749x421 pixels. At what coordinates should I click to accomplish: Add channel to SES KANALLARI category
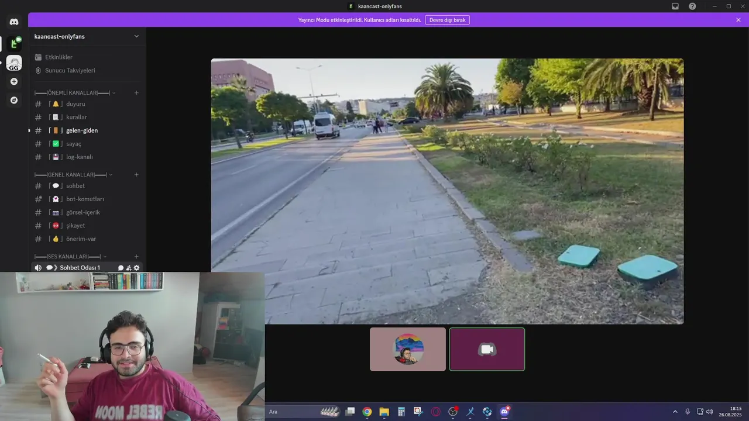[x=136, y=256]
